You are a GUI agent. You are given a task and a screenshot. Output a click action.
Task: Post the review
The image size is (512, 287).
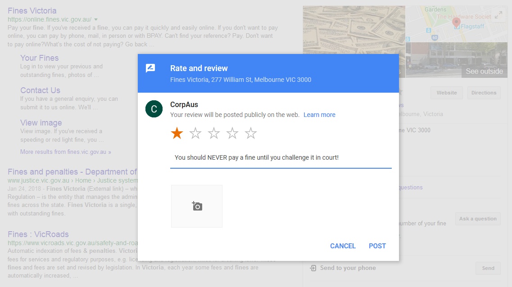click(x=377, y=246)
